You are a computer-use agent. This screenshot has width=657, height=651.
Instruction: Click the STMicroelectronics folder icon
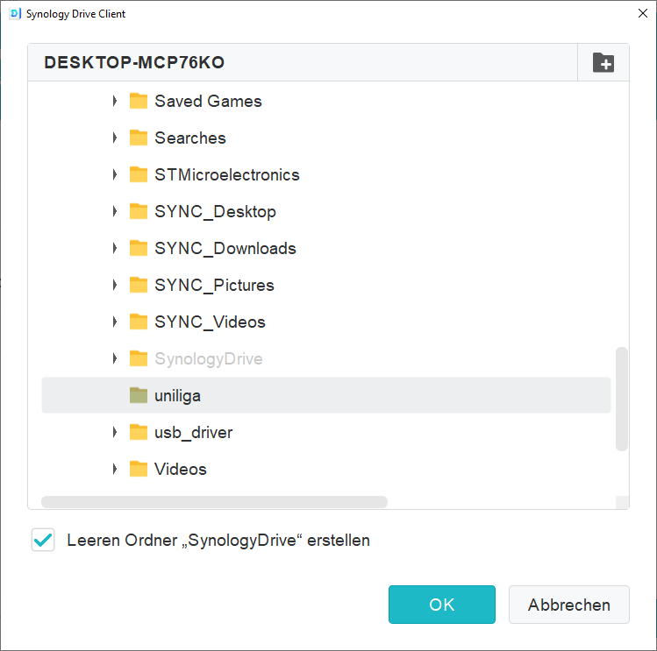pos(138,175)
